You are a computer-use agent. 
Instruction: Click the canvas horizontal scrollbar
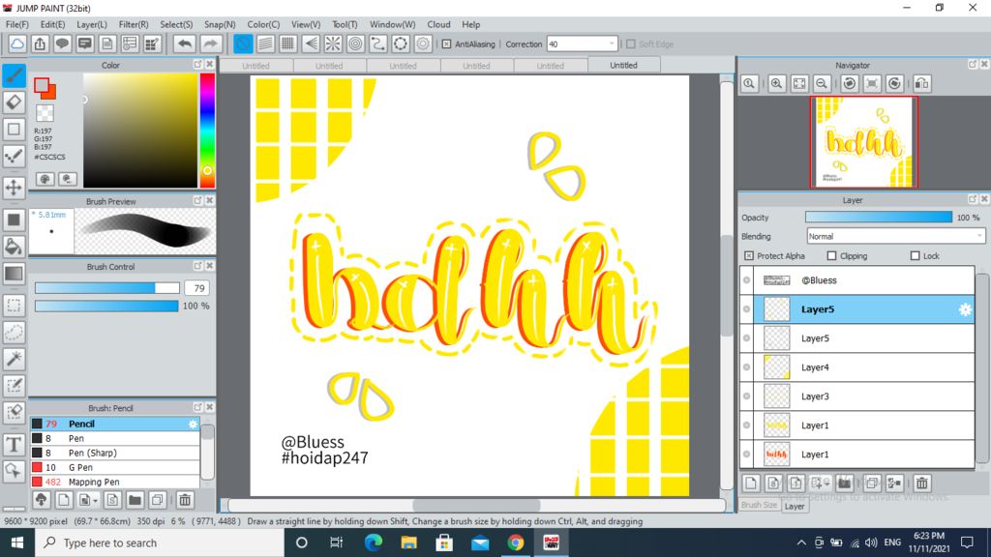476,505
